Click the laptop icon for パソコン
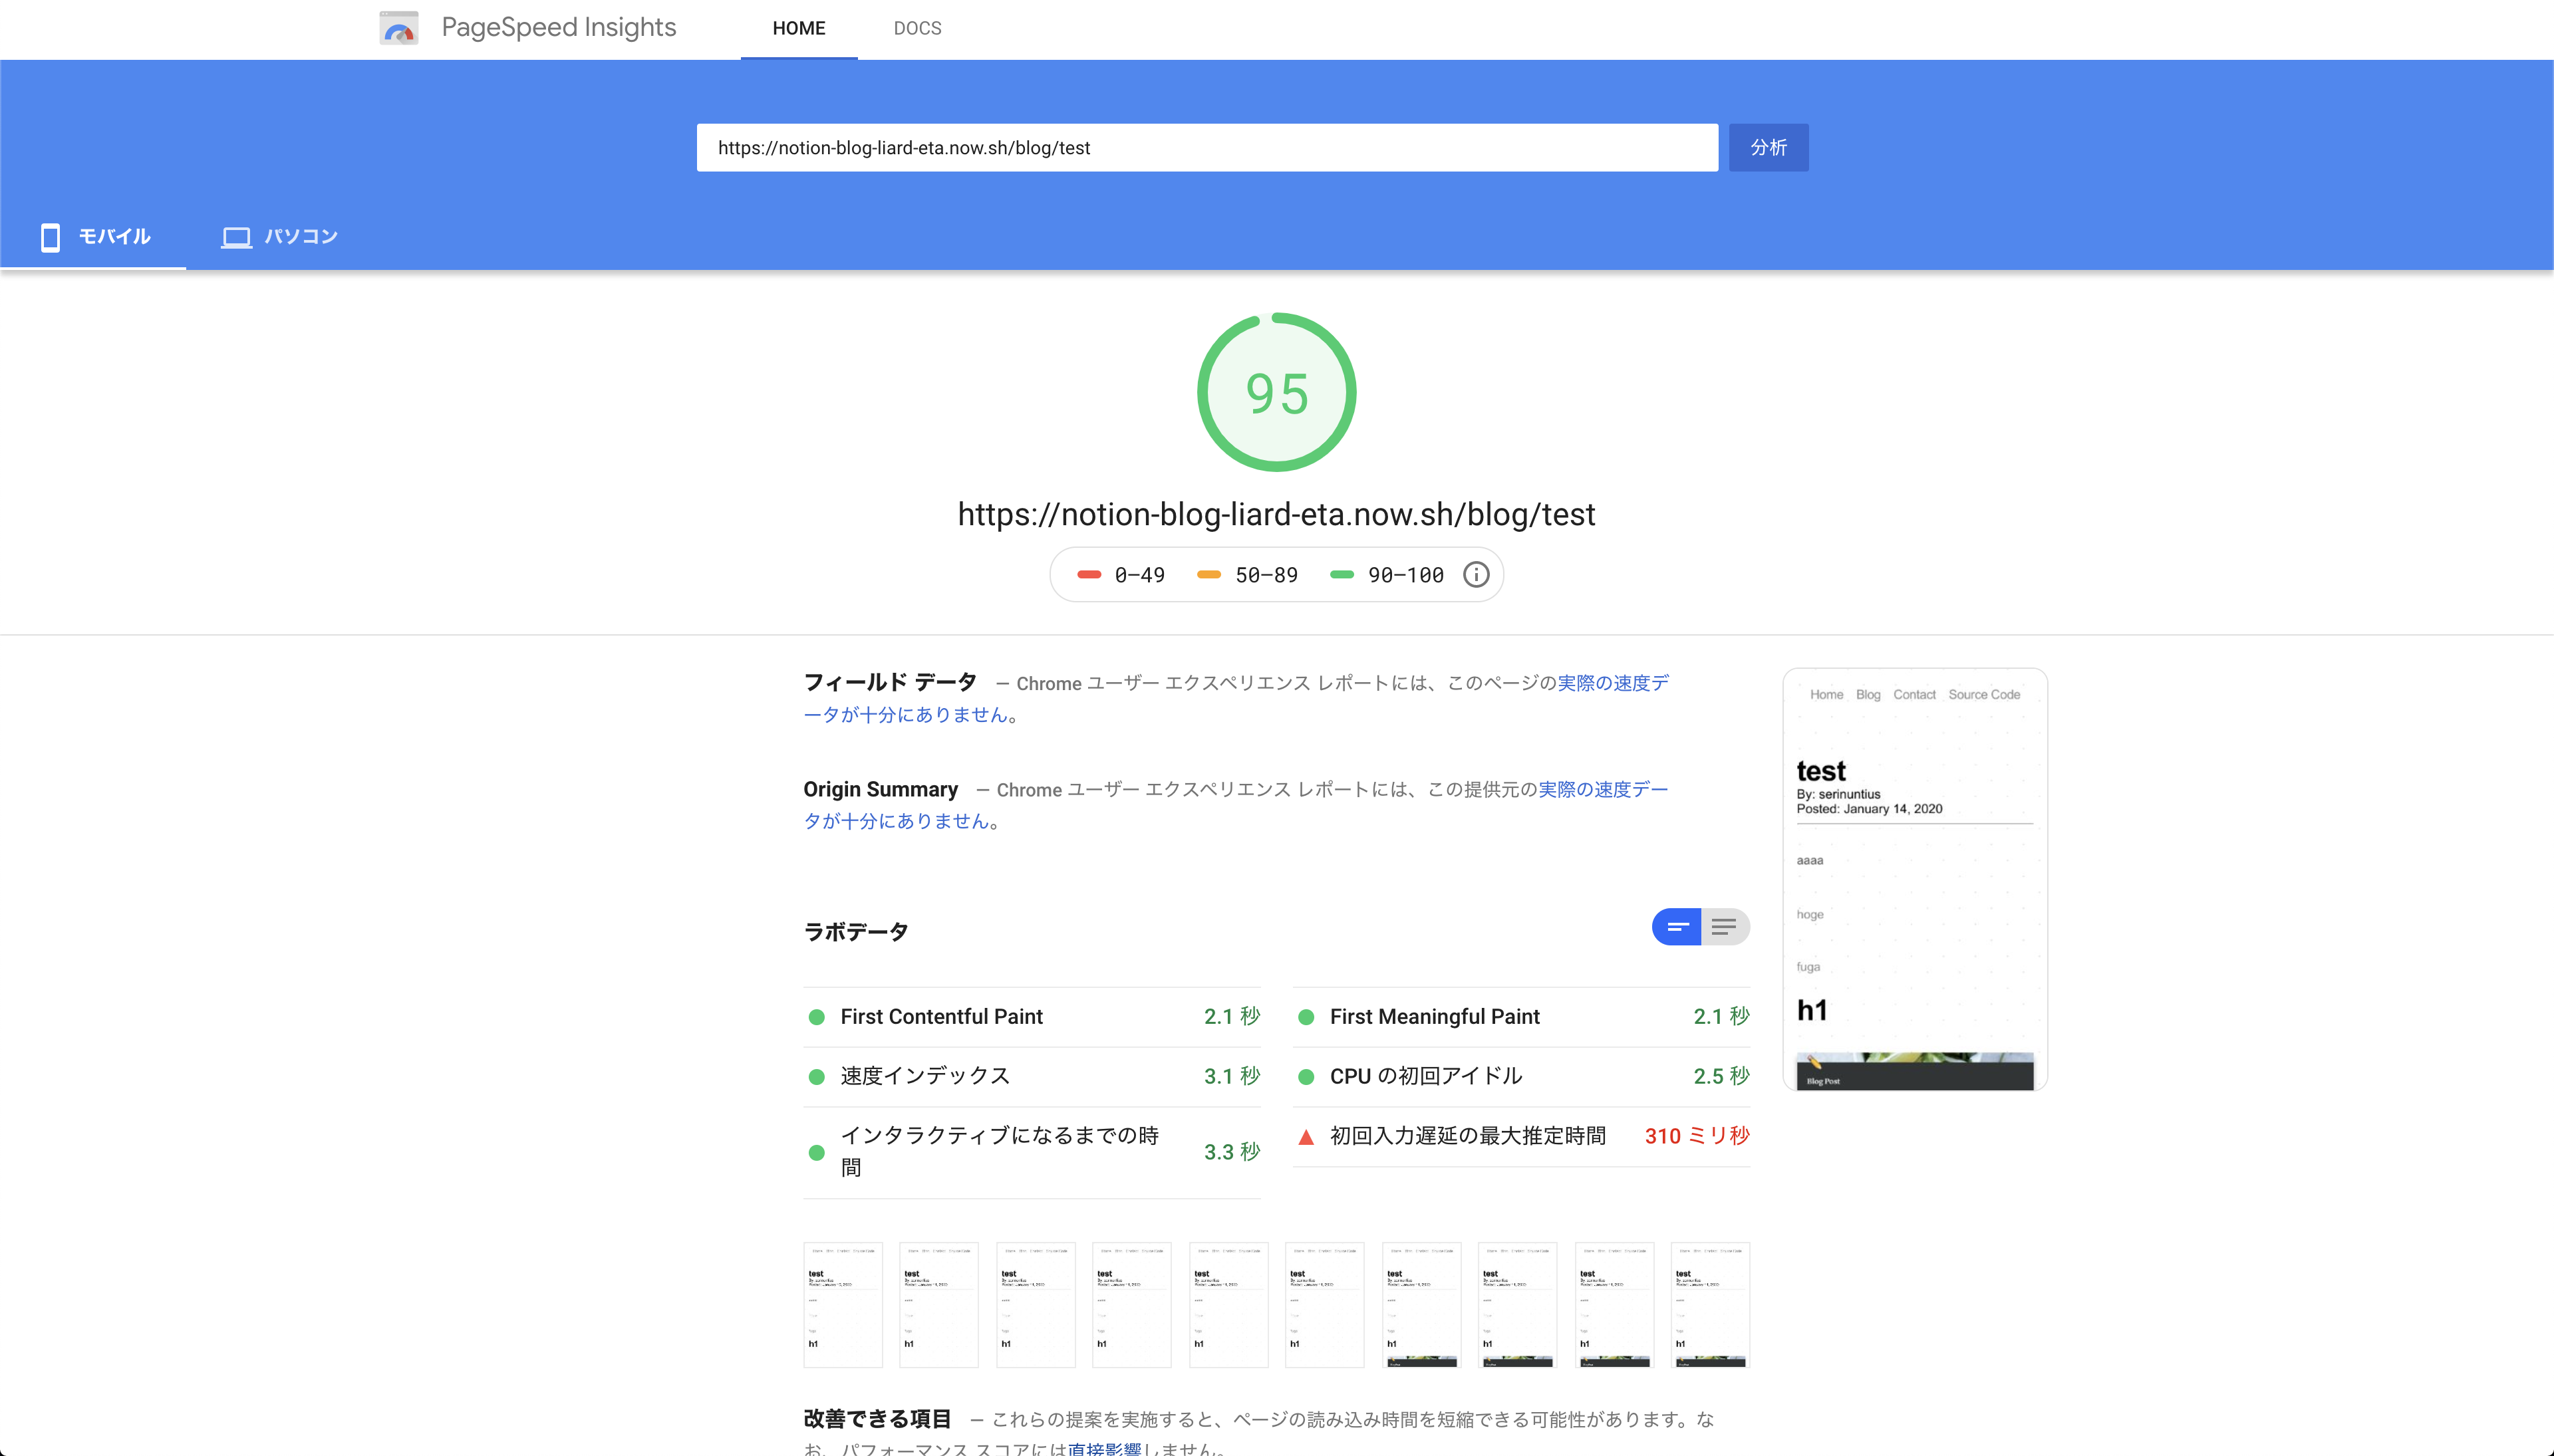 (236, 237)
